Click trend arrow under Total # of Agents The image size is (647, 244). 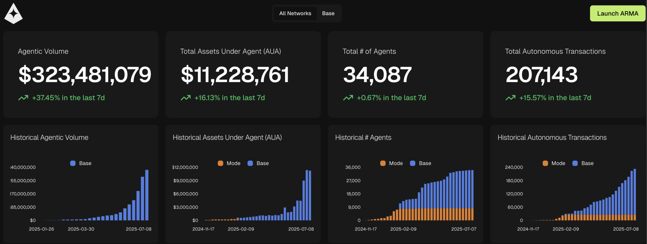348,98
